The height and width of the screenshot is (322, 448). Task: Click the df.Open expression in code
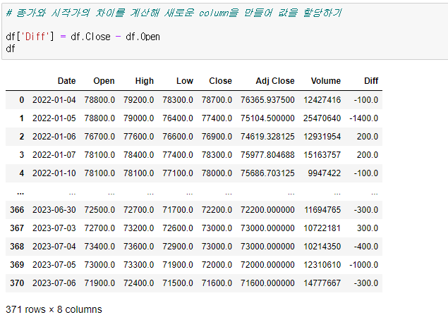coord(143,37)
